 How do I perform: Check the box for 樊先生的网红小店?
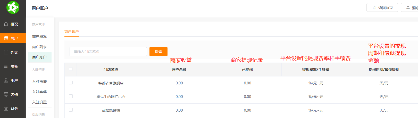click(71, 96)
